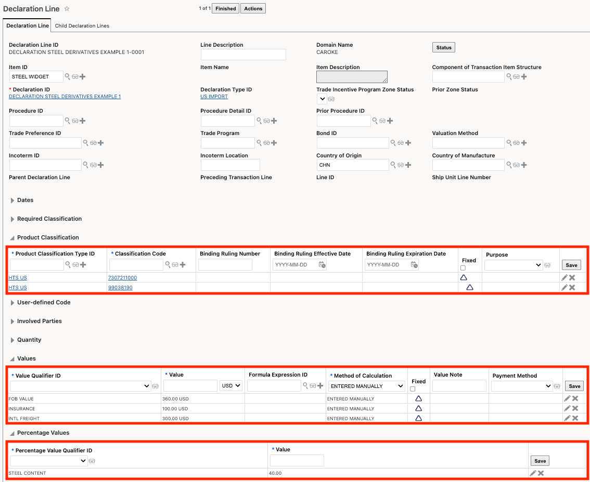Expand the Dates section
This screenshot has width=590, height=482.
coord(12,200)
